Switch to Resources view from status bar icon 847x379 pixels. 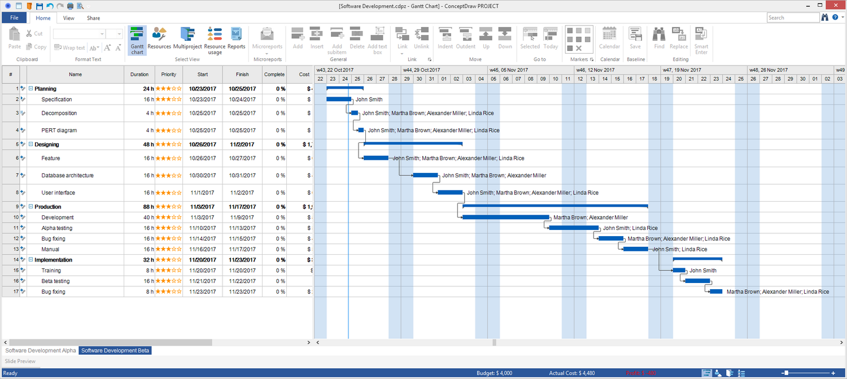[718, 373]
